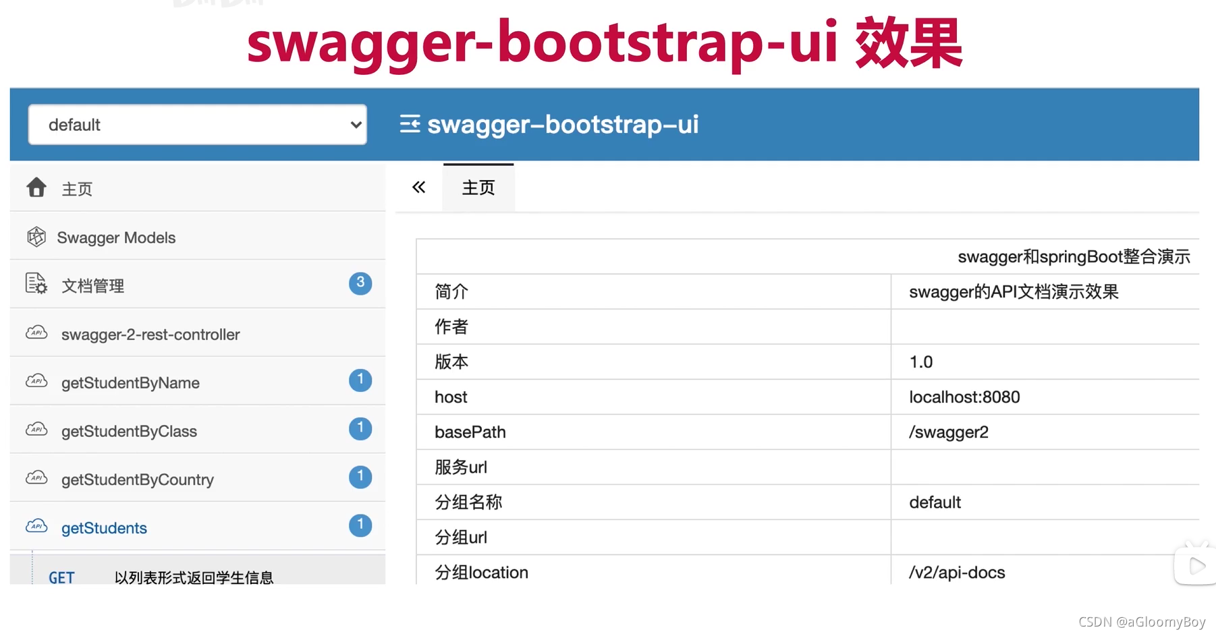Expand the getStudentByCountry group
Viewport: 1216px width, 636px height.
(x=198, y=479)
